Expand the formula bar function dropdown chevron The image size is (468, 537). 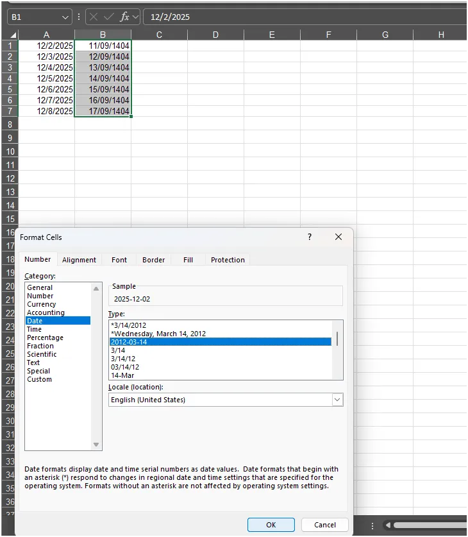click(x=135, y=17)
